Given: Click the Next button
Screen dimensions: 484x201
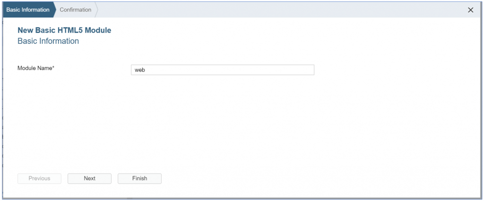Looking at the screenshot, I should 89,178.
